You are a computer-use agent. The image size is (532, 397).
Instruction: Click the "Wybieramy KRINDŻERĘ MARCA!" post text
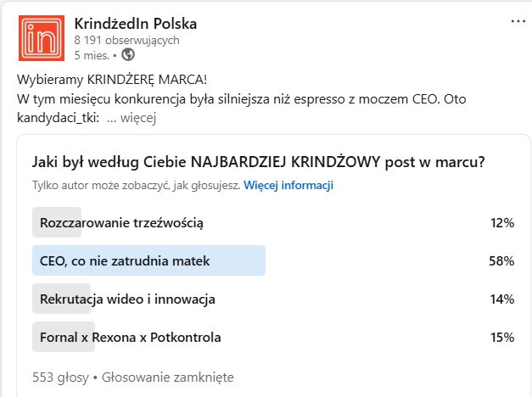(x=111, y=81)
